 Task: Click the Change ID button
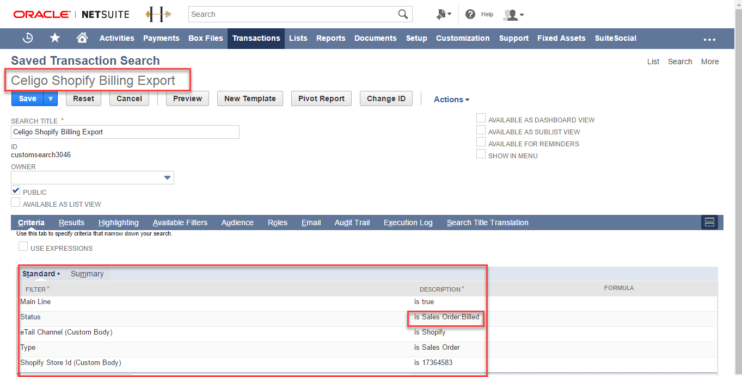click(387, 98)
